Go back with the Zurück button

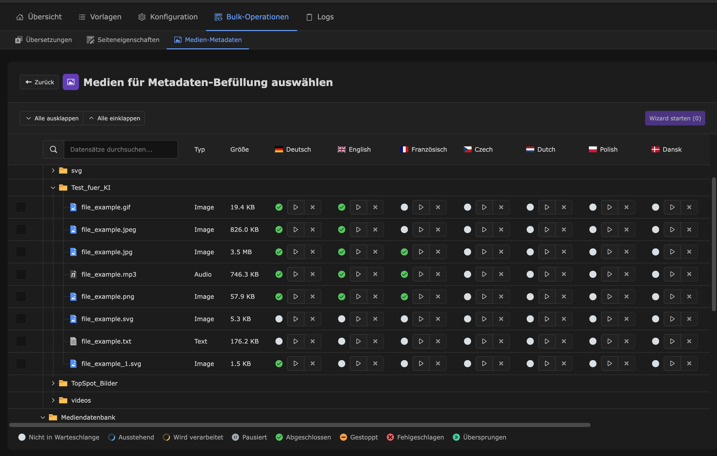click(x=39, y=82)
